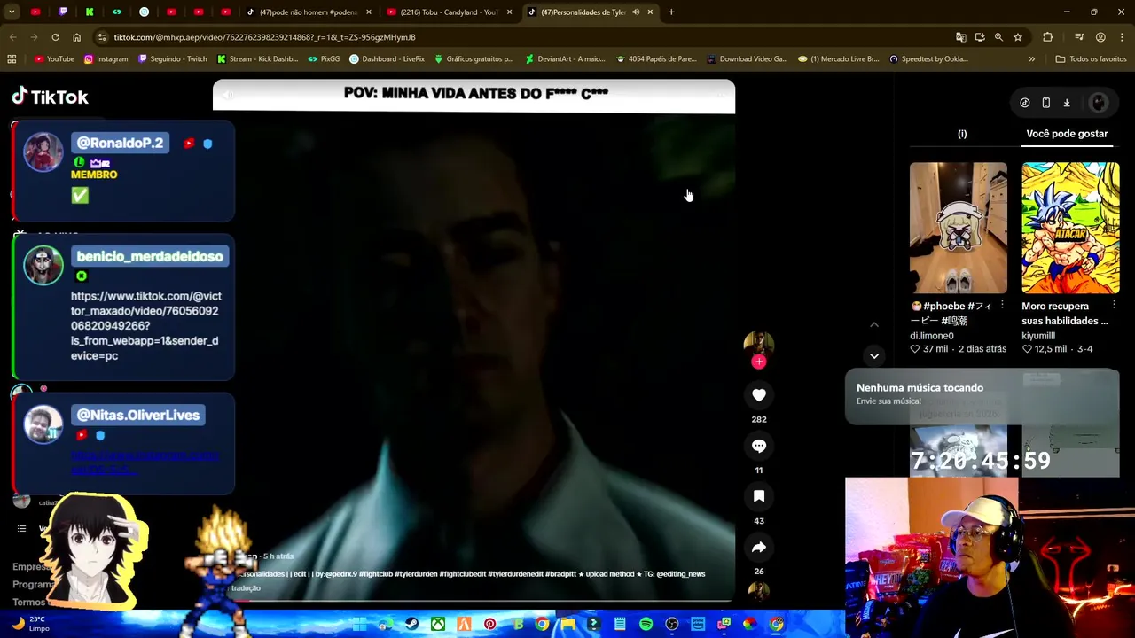Open the Dashboard - LivePix bookmark
The height and width of the screenshot is (638, 1135).
387,59
